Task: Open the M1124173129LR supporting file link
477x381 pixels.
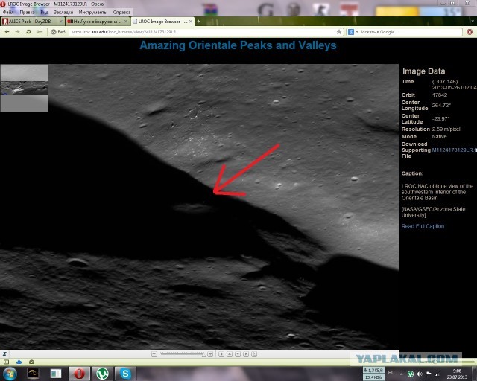Action: (453, 150)
